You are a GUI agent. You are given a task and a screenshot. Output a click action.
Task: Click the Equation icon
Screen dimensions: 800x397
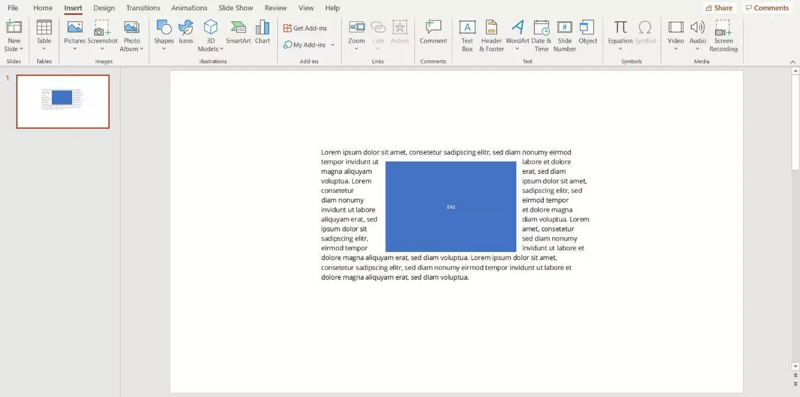(620, 28)
